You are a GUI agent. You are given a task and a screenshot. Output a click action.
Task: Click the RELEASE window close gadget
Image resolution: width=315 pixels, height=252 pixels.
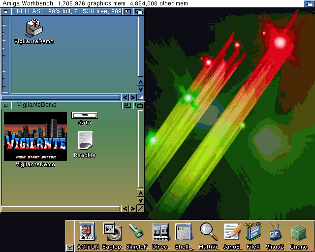pyautogui.click(x=5, y=12)
